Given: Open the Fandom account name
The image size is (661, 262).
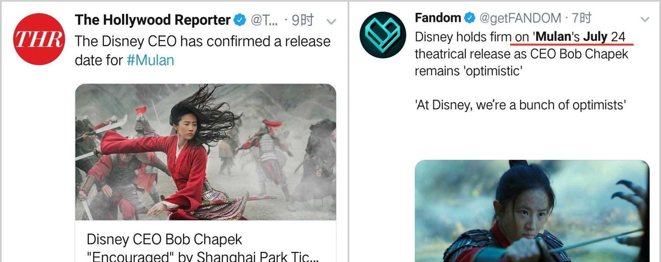Looking at the screenshot, I should click(438, 18).
